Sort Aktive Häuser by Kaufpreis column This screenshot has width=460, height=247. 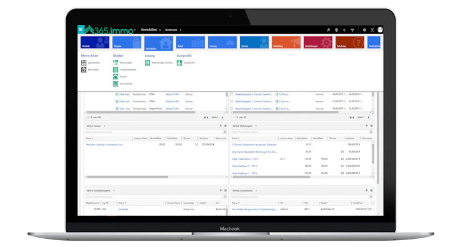click(x=204, y=138)
